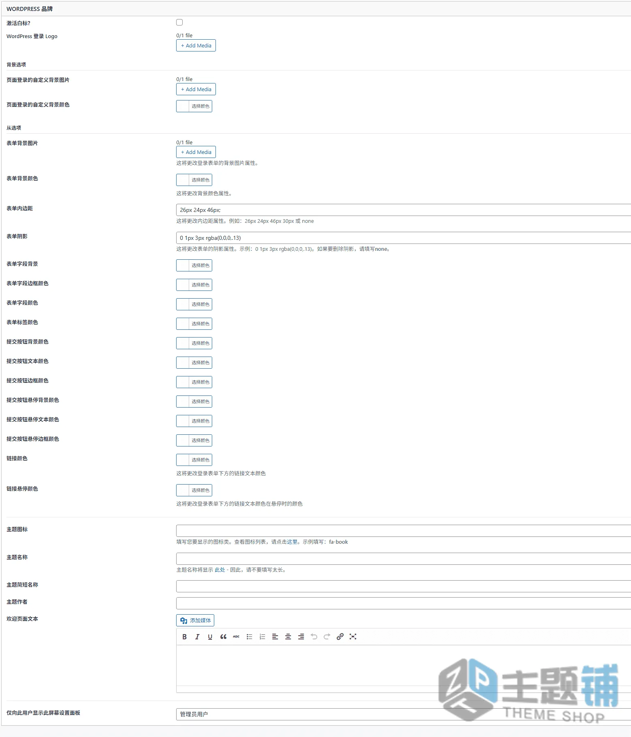The width and height of the screenshot is (631, 737).
Task: Focus the 表单阴影 input field
Action: point(403,238)
